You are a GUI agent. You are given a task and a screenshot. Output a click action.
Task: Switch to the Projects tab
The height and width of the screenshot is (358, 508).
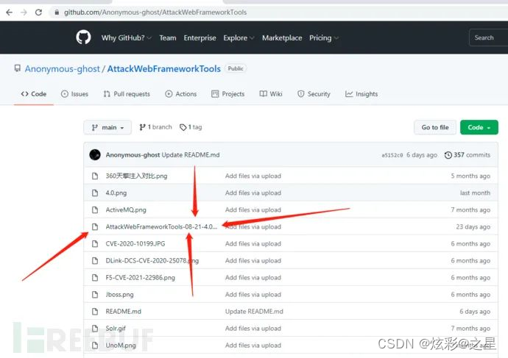[227, 94]
